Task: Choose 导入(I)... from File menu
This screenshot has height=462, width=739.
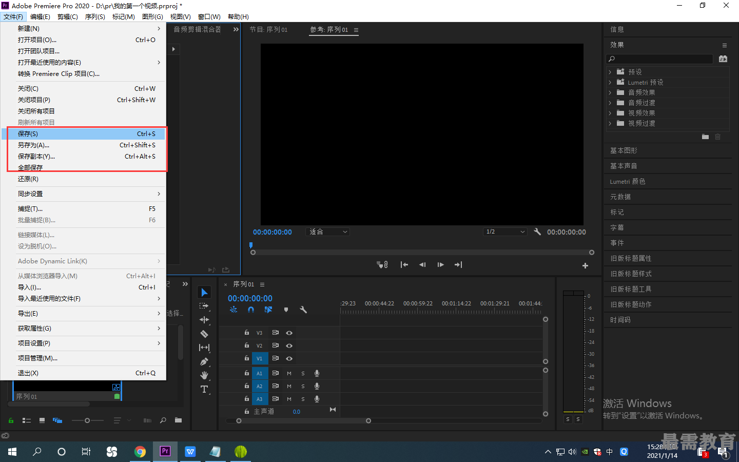Action: tap(83, 287)
